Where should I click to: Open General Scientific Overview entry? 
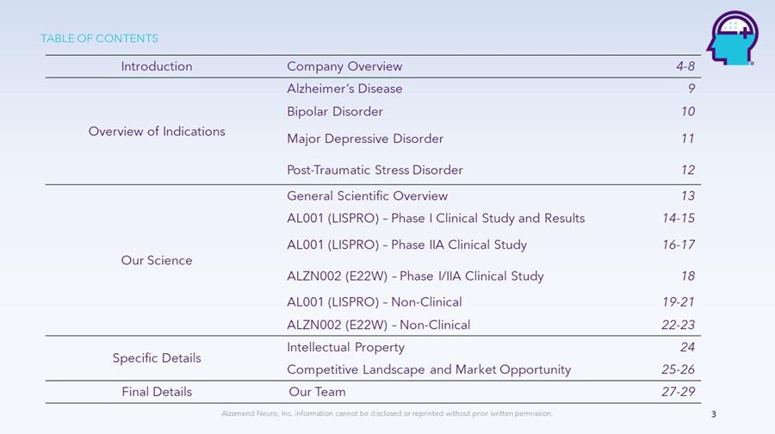click(x=367, y=195)
